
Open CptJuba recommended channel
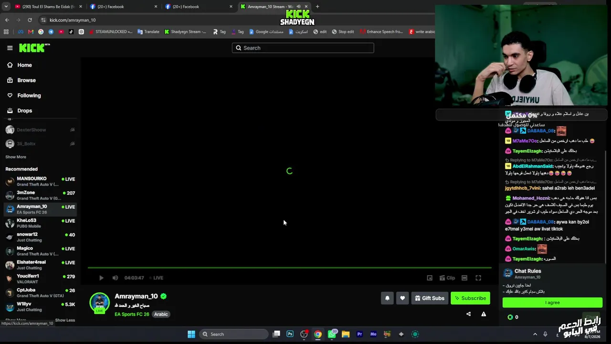[40, 292]
